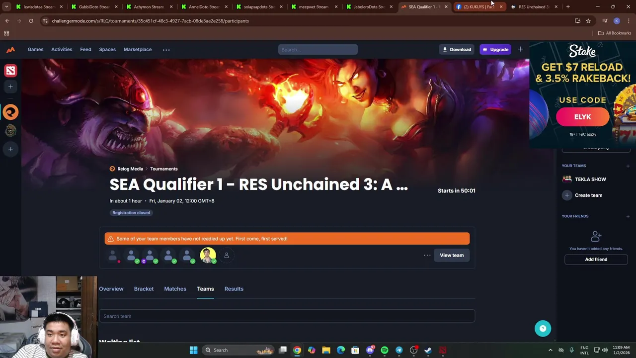The image size is (636, 358).
Task: Open the Marketplace menu
Action: [x=138, y=49]
